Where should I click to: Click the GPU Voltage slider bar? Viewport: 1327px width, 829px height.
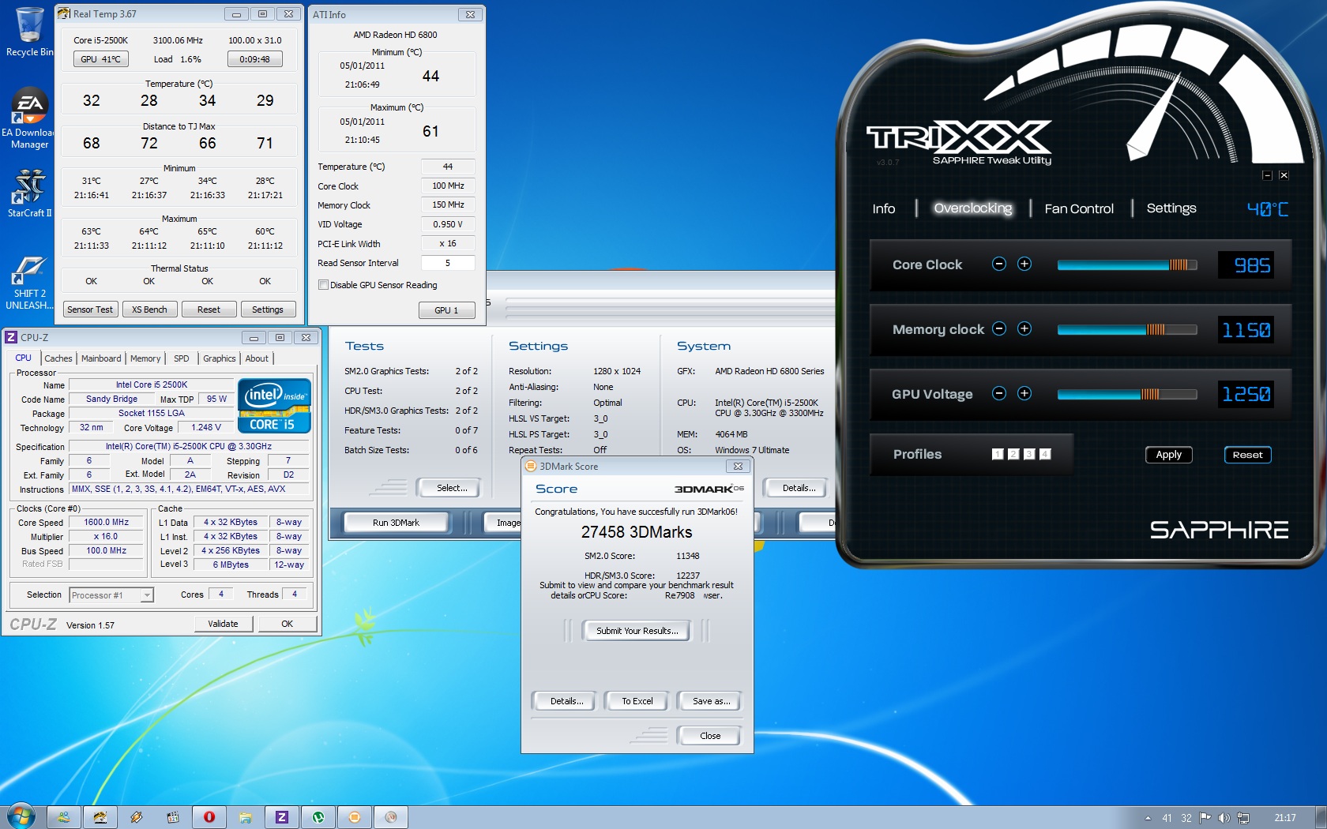(1127, 395)
